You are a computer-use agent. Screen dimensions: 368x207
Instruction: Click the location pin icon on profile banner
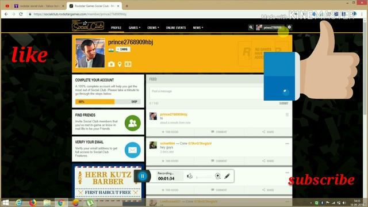tap(120, 64)
